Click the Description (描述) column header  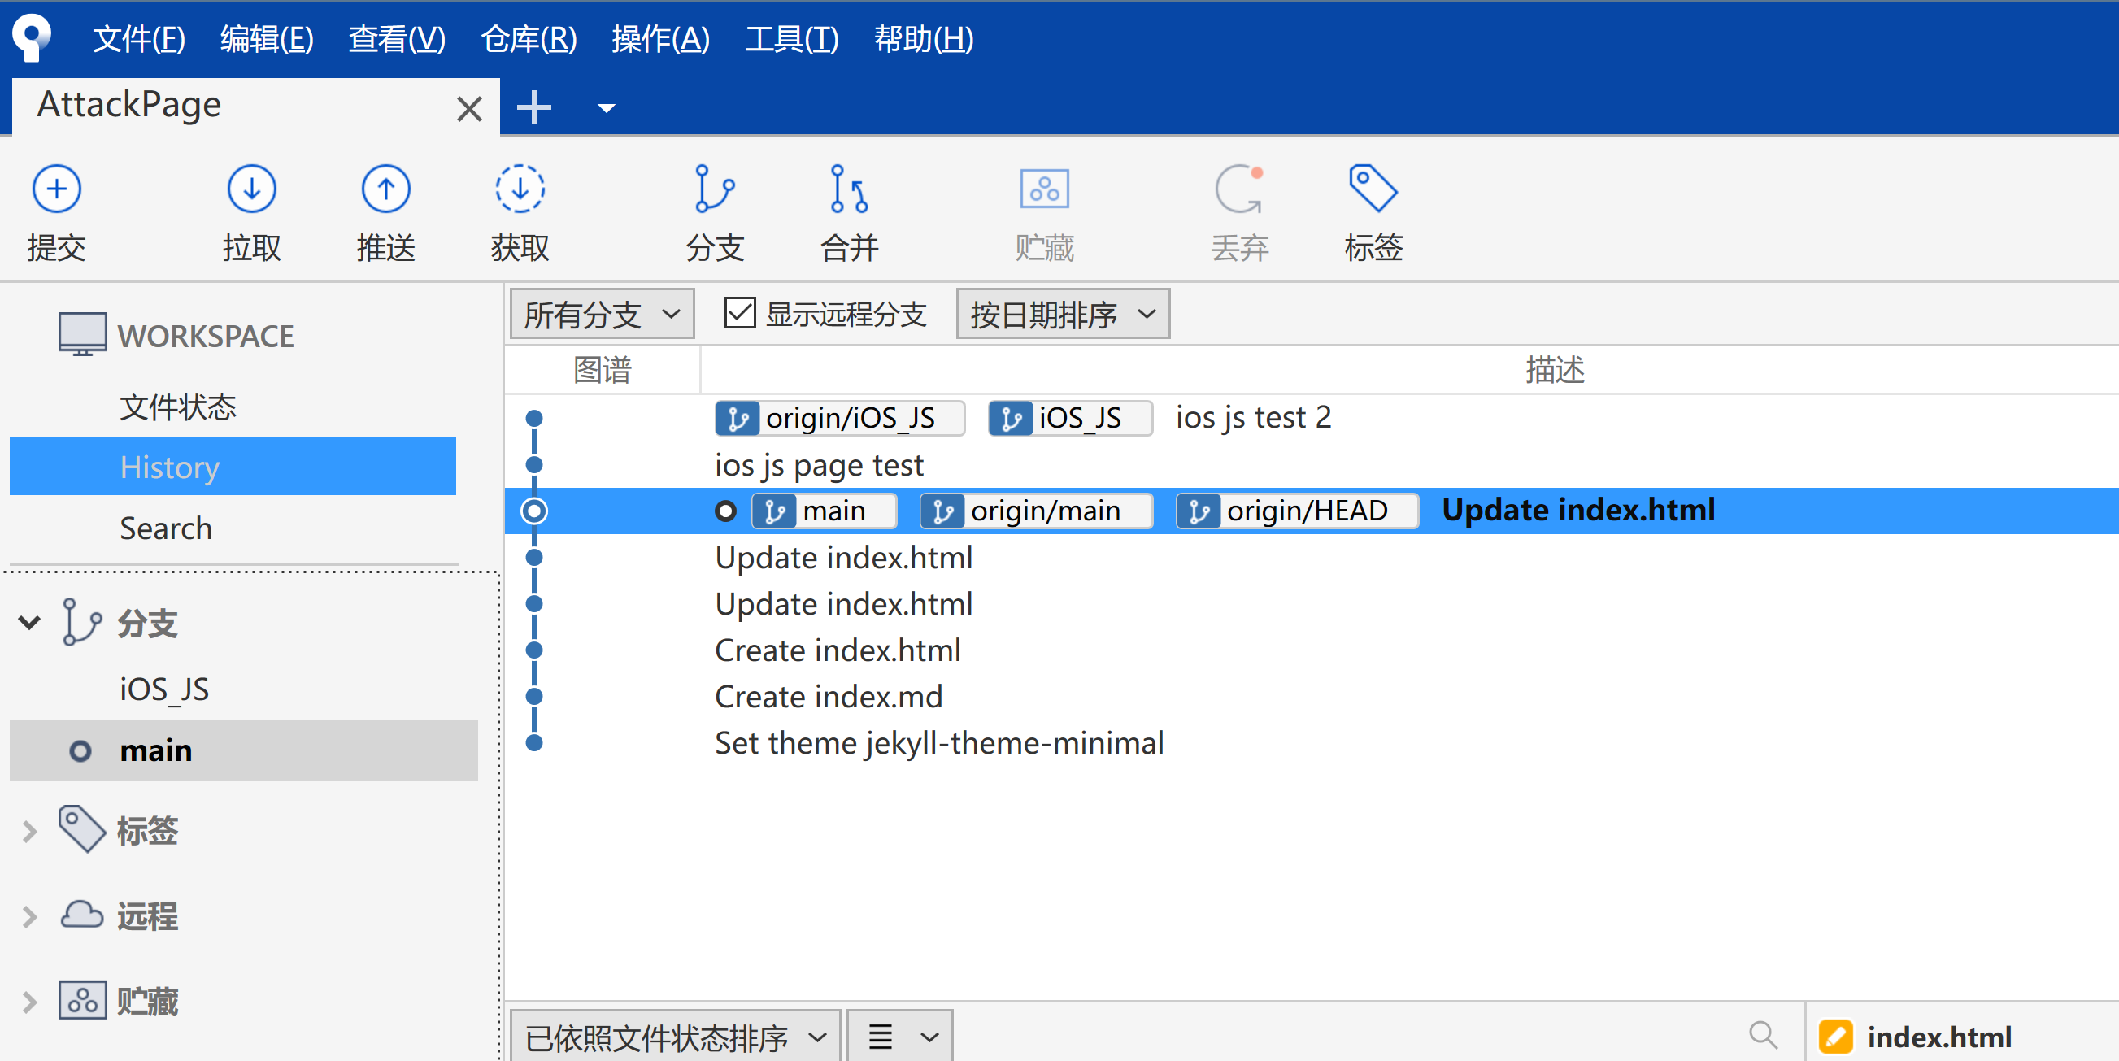(1555, 370)
